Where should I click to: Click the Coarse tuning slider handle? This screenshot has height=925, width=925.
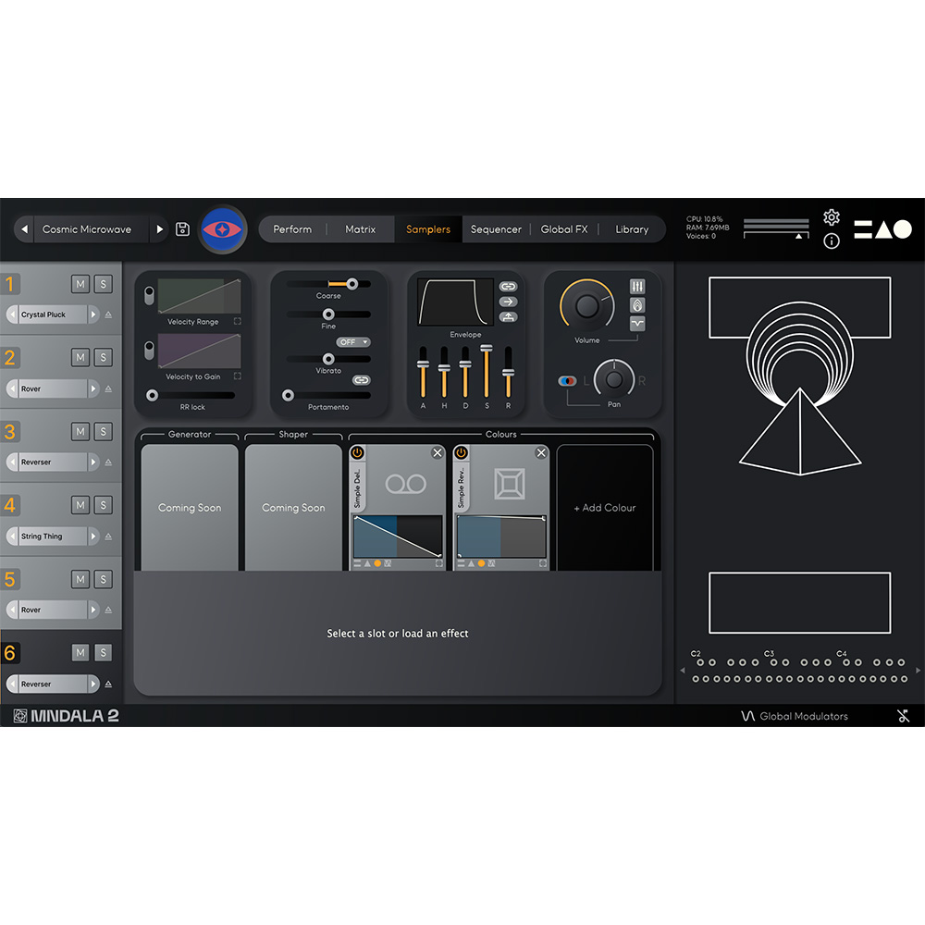(x=351, y=284)
